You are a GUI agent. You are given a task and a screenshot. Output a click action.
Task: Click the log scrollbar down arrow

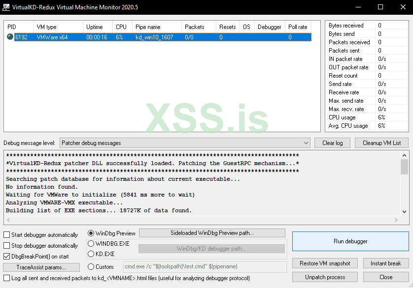(x=404, y=211)
